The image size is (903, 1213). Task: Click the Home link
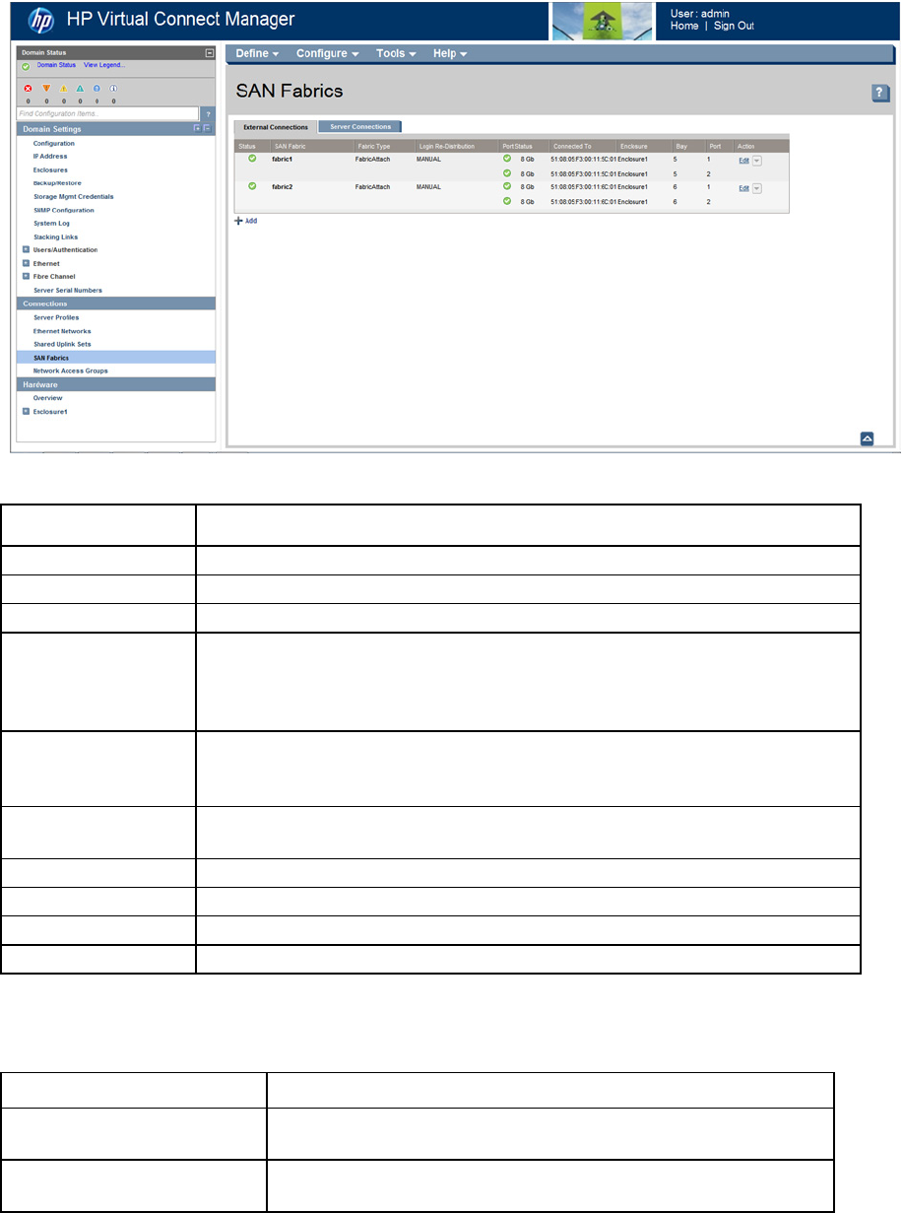point(684,26)
